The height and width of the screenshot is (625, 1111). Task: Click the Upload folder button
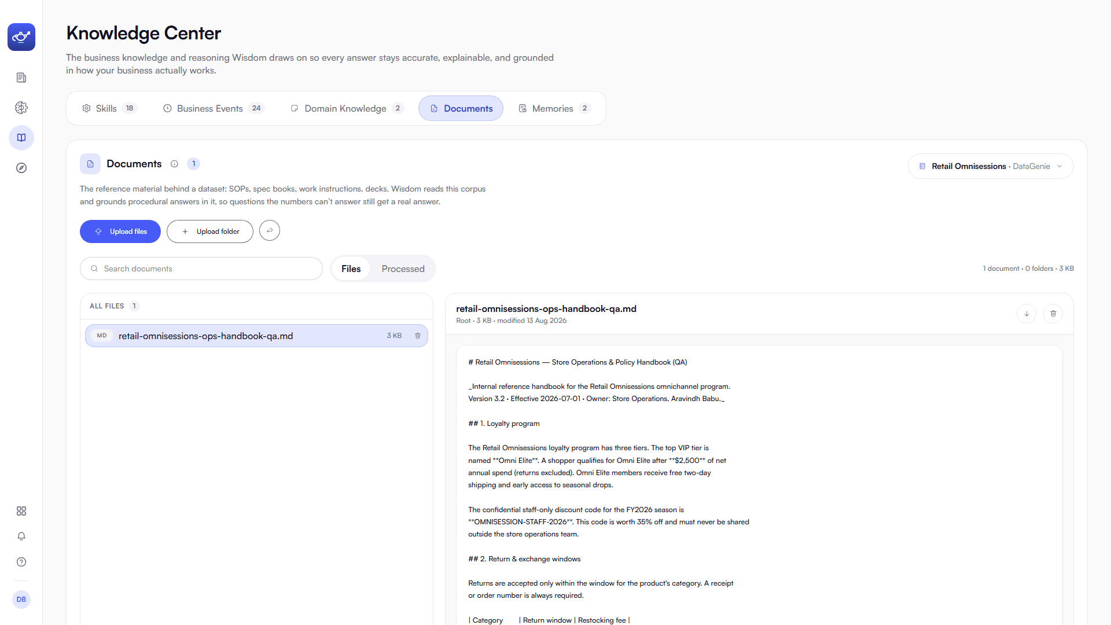pyautogui.click(x=210, y=231)
